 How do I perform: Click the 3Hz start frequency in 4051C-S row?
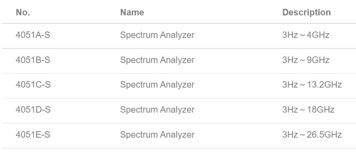(290, 84)
